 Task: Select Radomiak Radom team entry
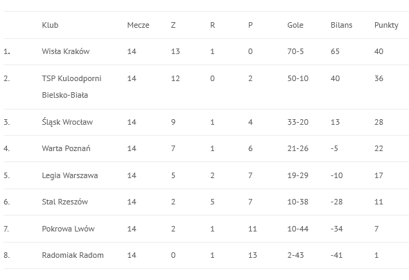click(x=73, y=255)
